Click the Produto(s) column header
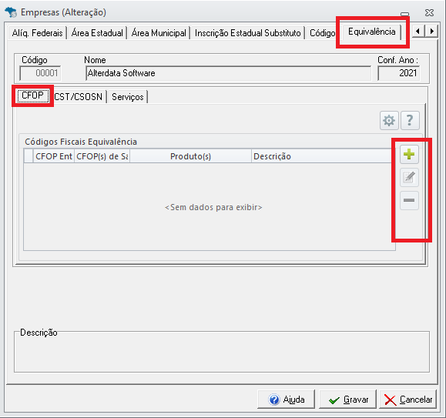The image size is (446, 418). point(190,156)
